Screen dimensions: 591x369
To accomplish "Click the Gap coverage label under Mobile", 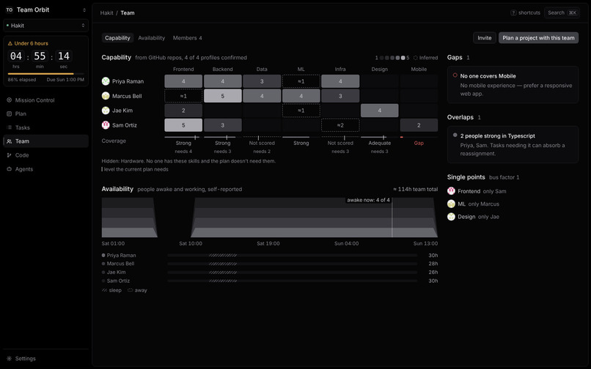I will click(419, 143).
